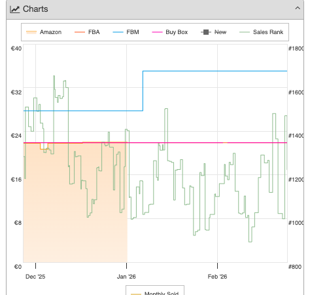The image size is (310, 295).
Task: Toggle the Amazon series in legend
Action: (44, 32)
